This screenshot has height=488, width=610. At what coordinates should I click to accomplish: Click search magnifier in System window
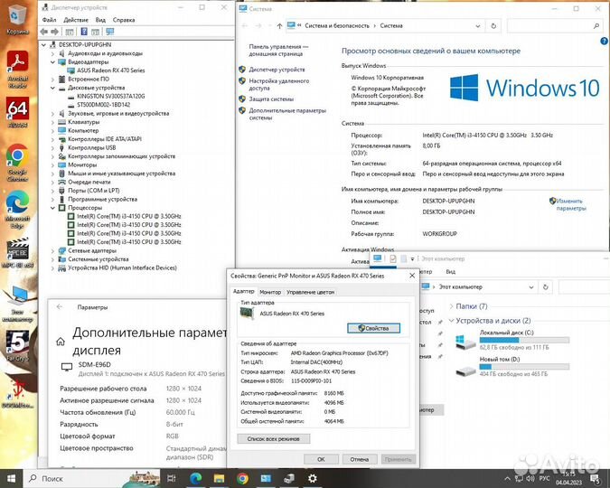click(x=596, y=26)
